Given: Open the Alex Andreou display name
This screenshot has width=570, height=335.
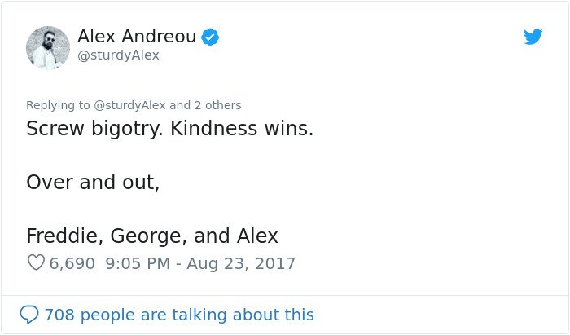Looking at the screenshot, I should point(137,36).
